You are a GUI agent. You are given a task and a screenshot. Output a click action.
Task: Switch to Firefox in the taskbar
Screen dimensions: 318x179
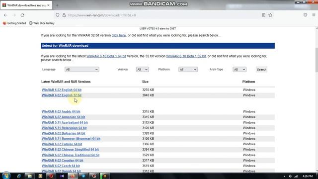click(73, 176)
